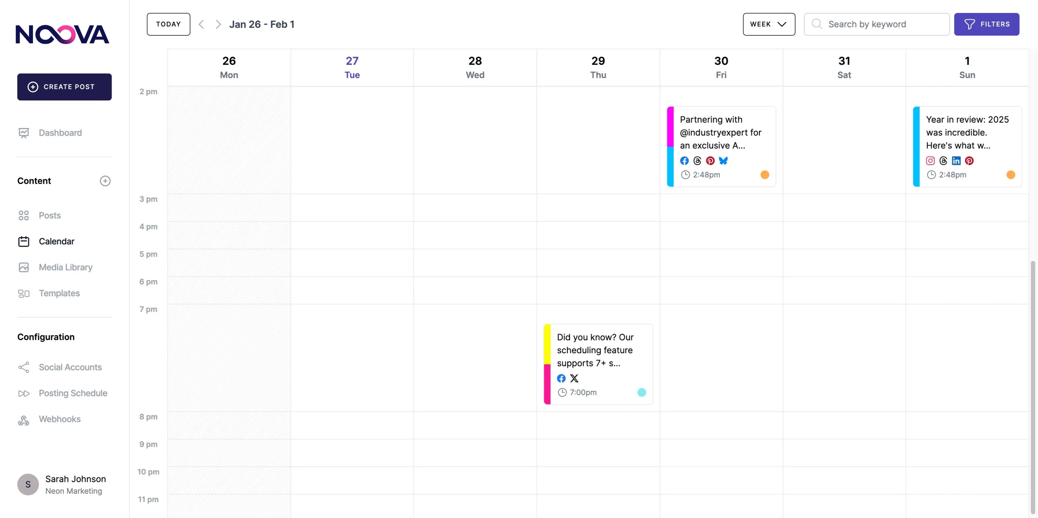Click the plus icon next to Content
The width and height of the screenshot is (1038, 518).
point(105,181)
